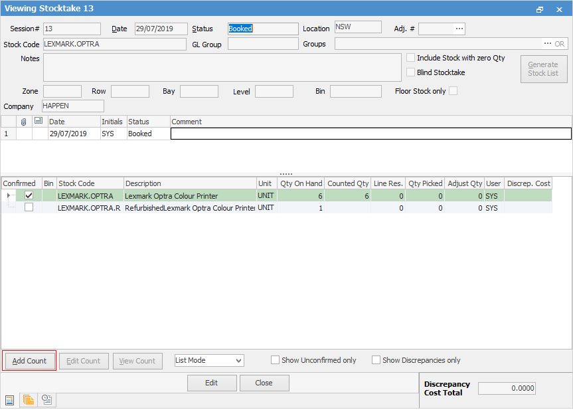This screenshot has width=573, height=410.
Task: Open the Groups ellipsis selector
Action: [547, 44]
